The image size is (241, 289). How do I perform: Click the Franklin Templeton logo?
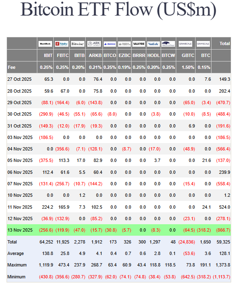tap(124, 44)
